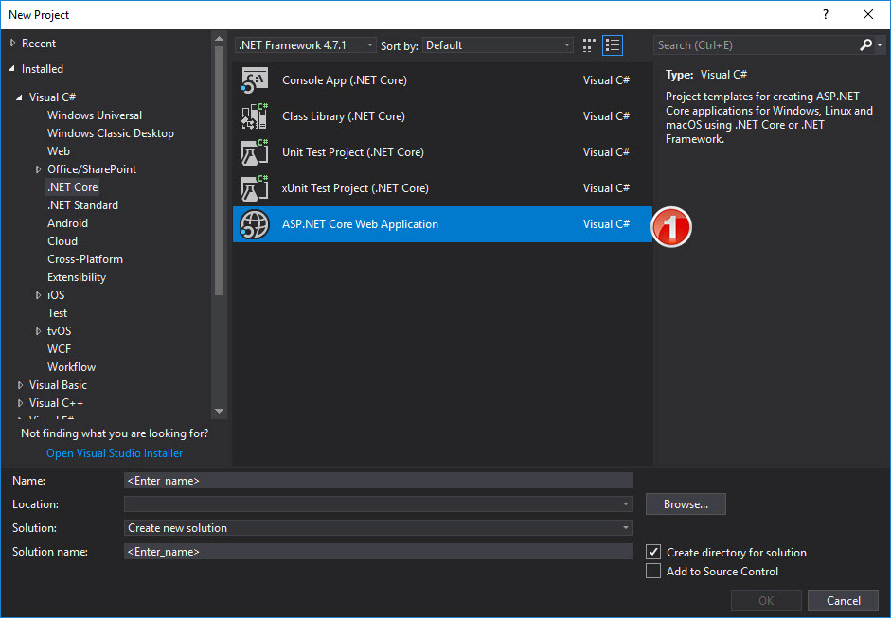
Task: Toggle Create directory for solution checkbox
Action: tap(653, 552)
